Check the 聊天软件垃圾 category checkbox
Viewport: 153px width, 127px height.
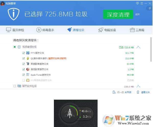point(15,86)
